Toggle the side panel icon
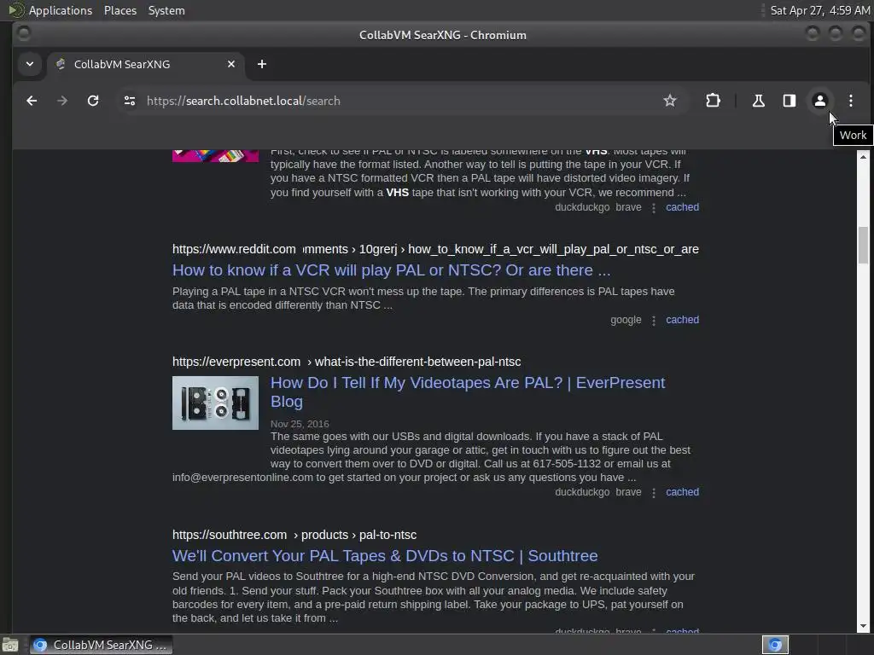874x655 pixels. 790,101
